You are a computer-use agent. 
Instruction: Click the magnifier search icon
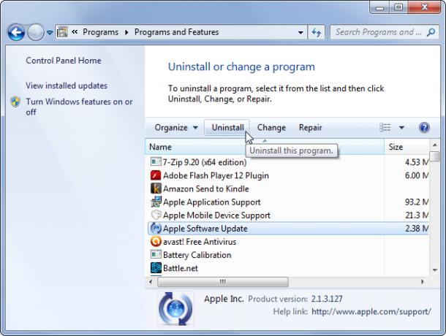click(431, 32)
